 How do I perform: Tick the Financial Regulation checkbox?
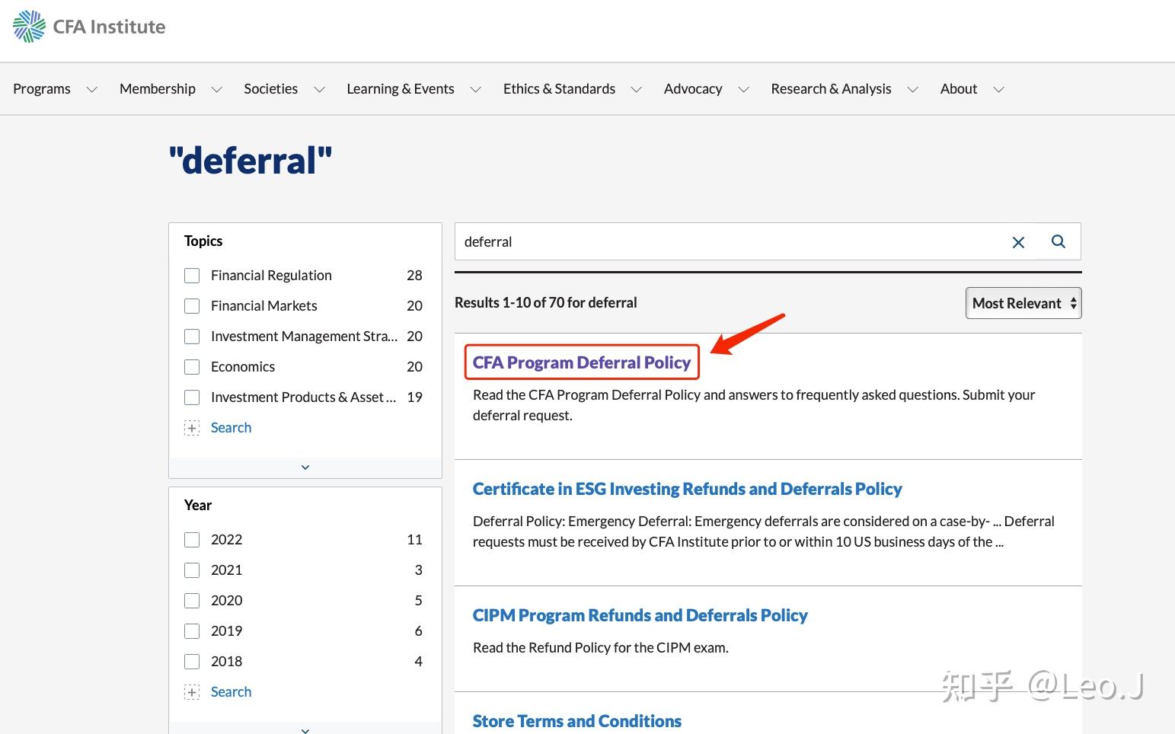click(192, 276)
